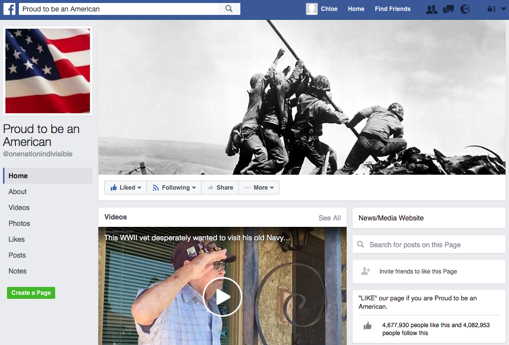Go to Chloe's profile name link
The height and width of the screenshot is (345, 509).
(x=329, y=9)
